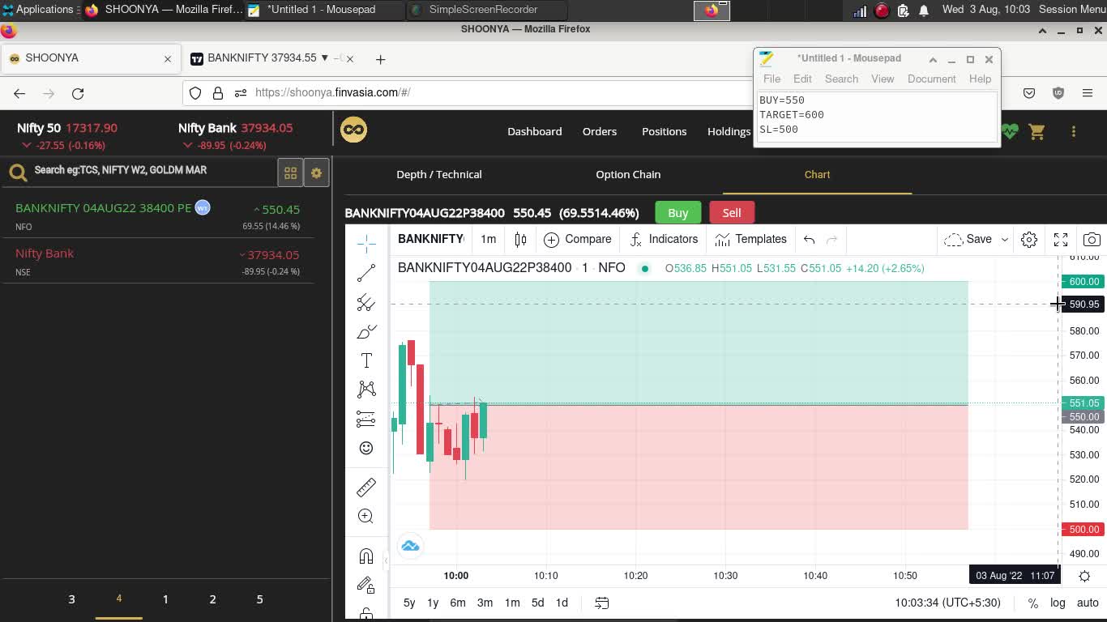The height and width of the screenshot is (622, 1107).
Task: Toggle percentage scale
Action: 1032,603
